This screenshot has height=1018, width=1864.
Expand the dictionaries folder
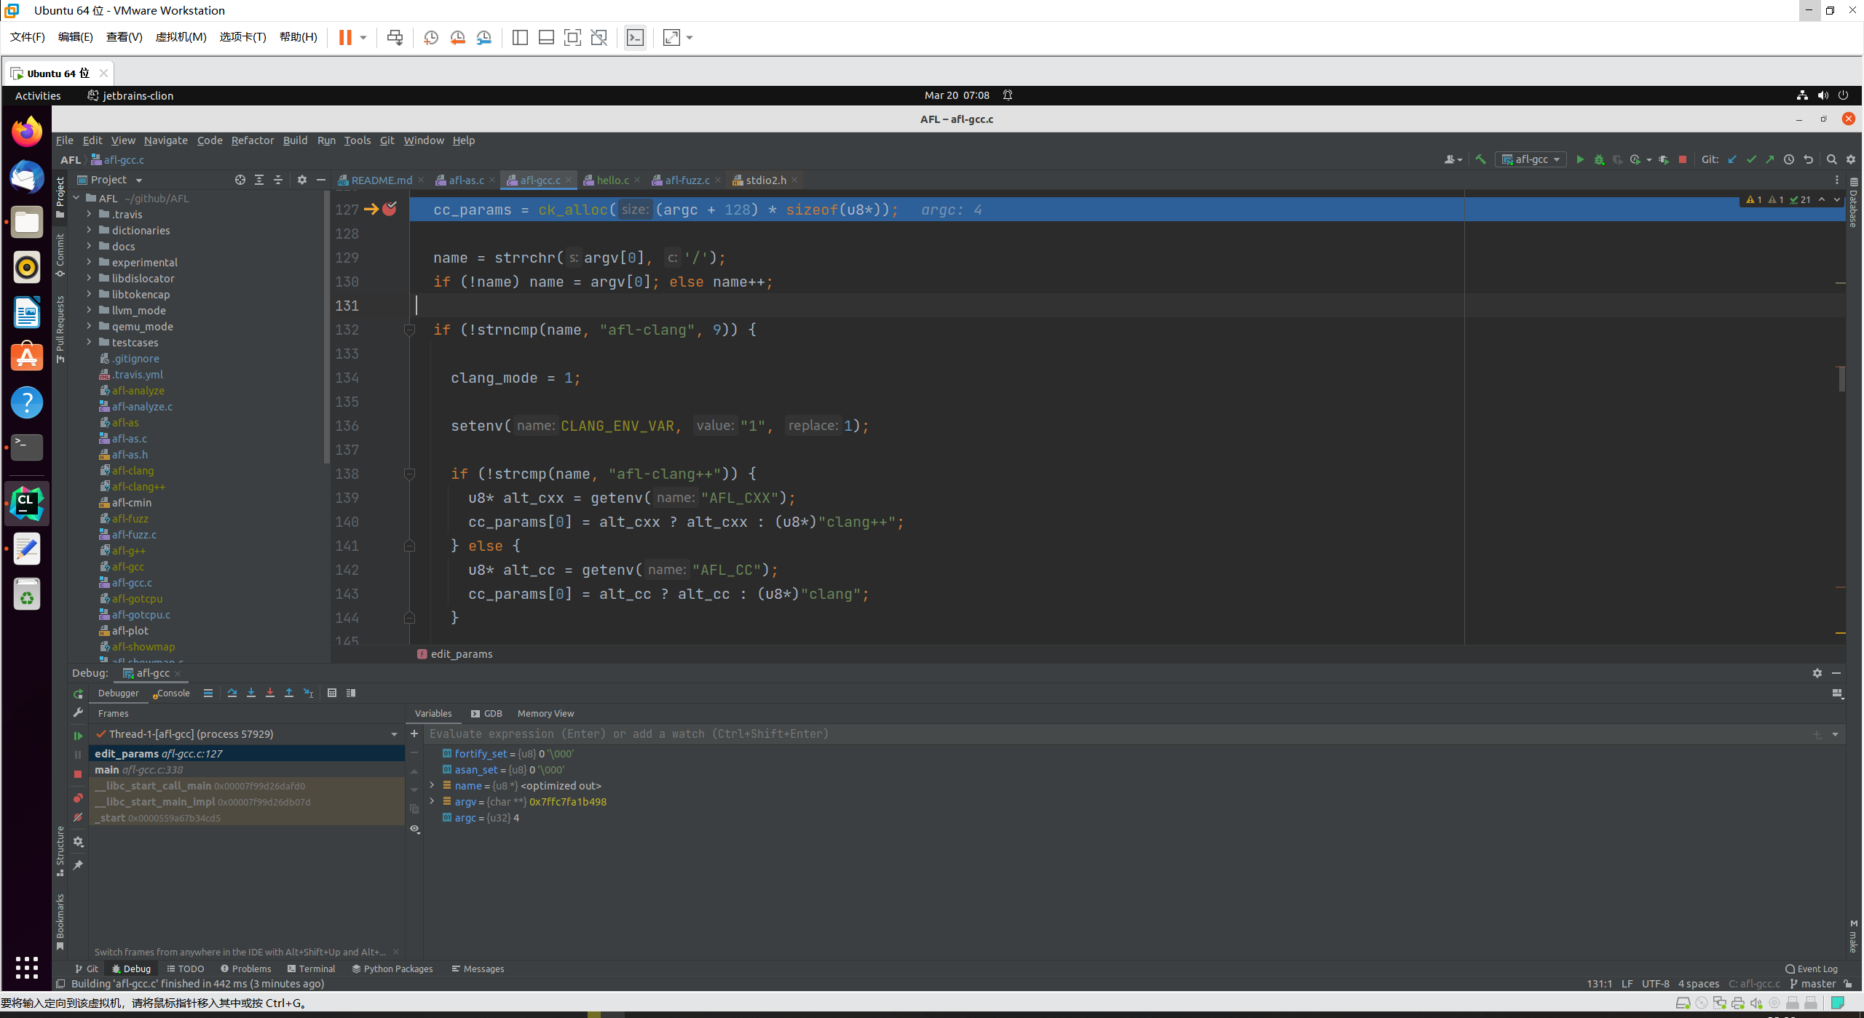point(89,230)
